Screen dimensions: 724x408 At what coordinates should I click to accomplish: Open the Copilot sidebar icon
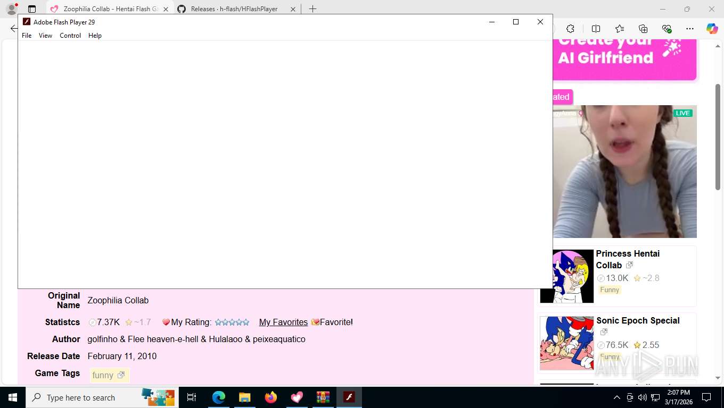(712, 29)
